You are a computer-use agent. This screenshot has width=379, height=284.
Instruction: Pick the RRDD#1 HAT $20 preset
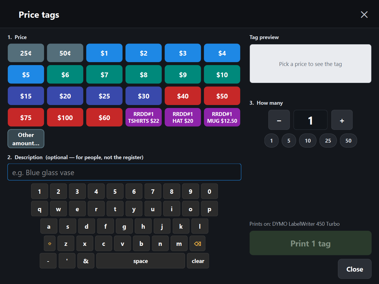(x=183, y=117)
